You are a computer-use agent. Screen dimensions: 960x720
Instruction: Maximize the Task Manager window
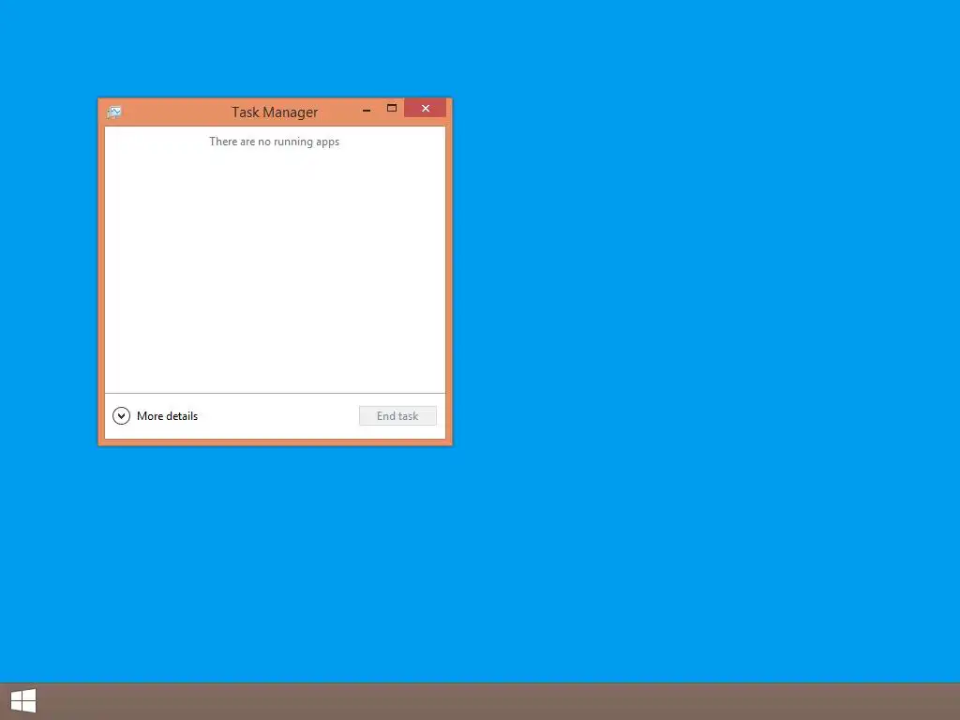pos(392,109)
